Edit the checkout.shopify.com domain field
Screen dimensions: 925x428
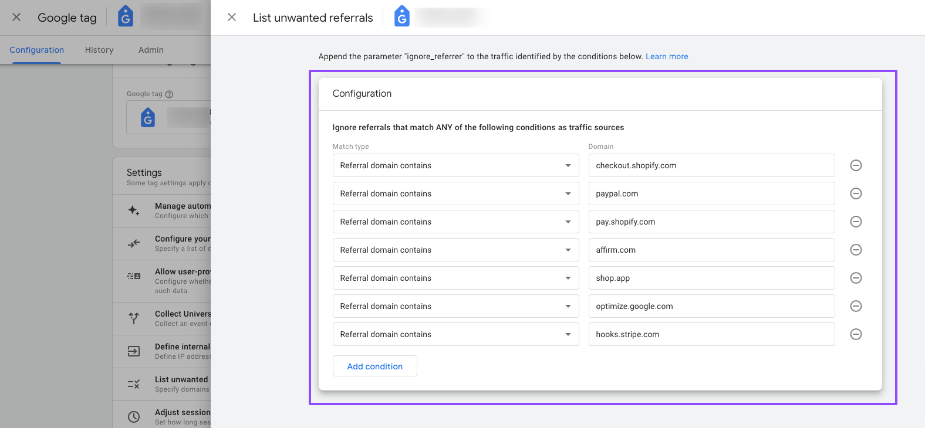pyautogui.click(x=711, y=165)
